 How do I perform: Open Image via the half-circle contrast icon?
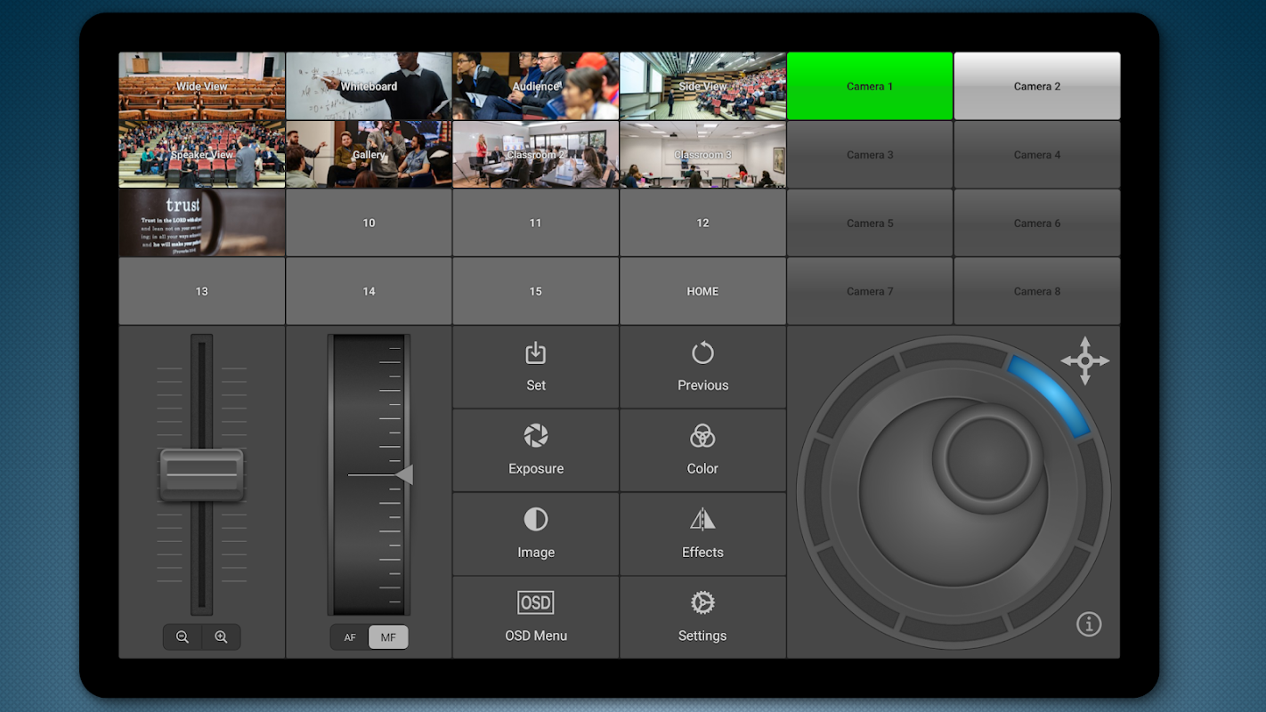(535, 520)
